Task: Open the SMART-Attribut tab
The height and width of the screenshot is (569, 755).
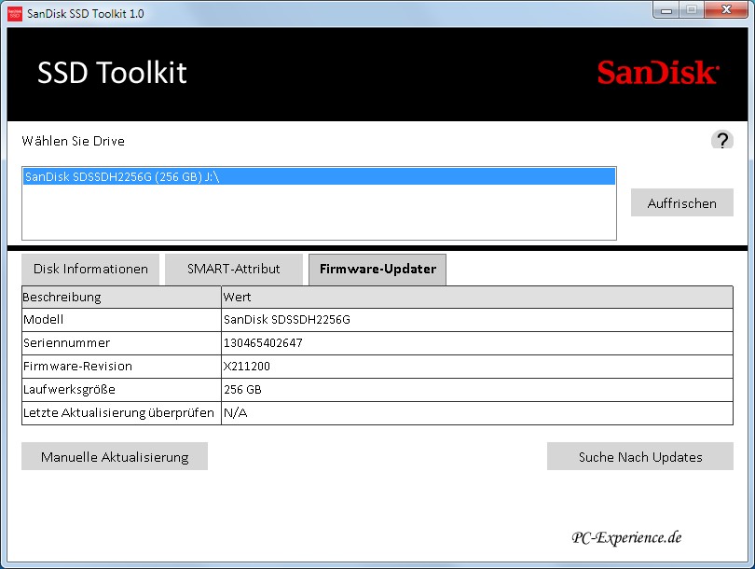Action: [x=234, y=269]
